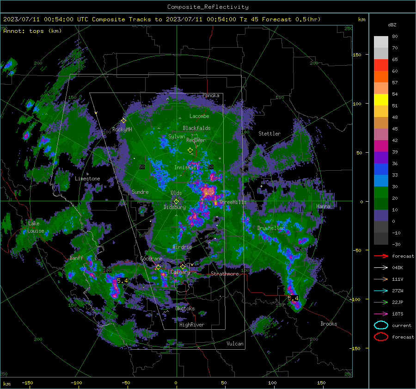Click the Didsbury city label
Screen dimensions: 416x389
pyautogui.click(x=174, y=207)
